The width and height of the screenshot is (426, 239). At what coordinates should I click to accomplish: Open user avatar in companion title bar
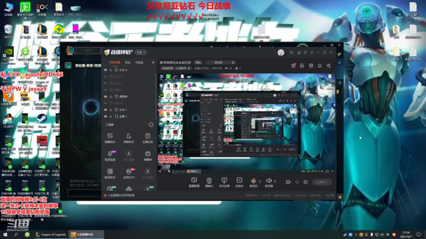(x=281, y=52)
